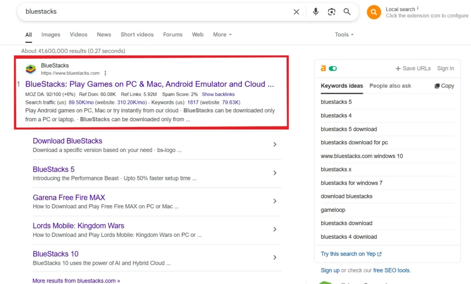Expand the Garena Free Fire MAX chevron
The height and width of the screenshot is (284, 471).
click(275, 201)
